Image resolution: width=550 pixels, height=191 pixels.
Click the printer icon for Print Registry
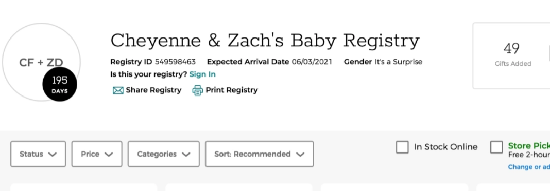click(197, 90)
